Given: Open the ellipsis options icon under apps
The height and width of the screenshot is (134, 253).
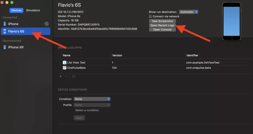Looking at the screenshot, I should [74, 76].
